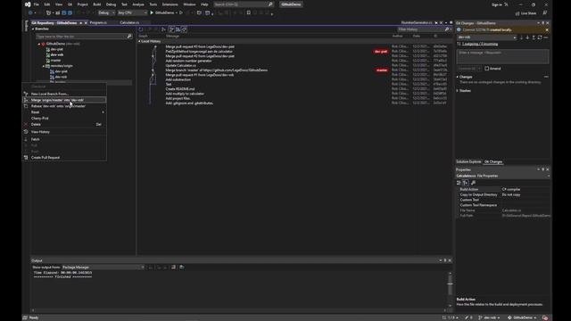Click the branch icon in Git history toolbar
Screen dimensions: 571x321
tap(163, 29)
